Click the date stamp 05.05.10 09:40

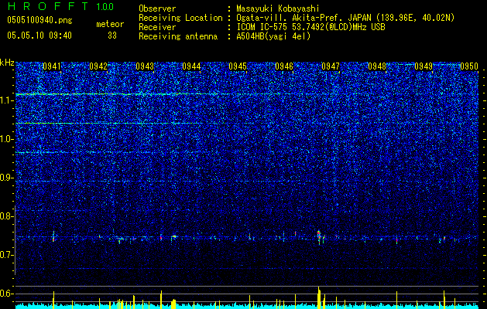point(39,36)
